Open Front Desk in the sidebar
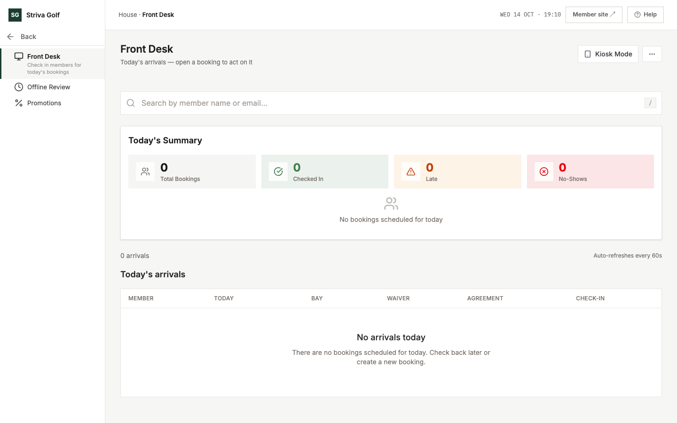This screenshot has width=677, height=423. click(53, 63)
